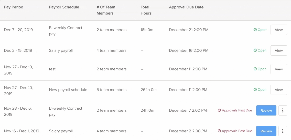View the test payroll schedule period
291x140 pixels.
point(279,69)
